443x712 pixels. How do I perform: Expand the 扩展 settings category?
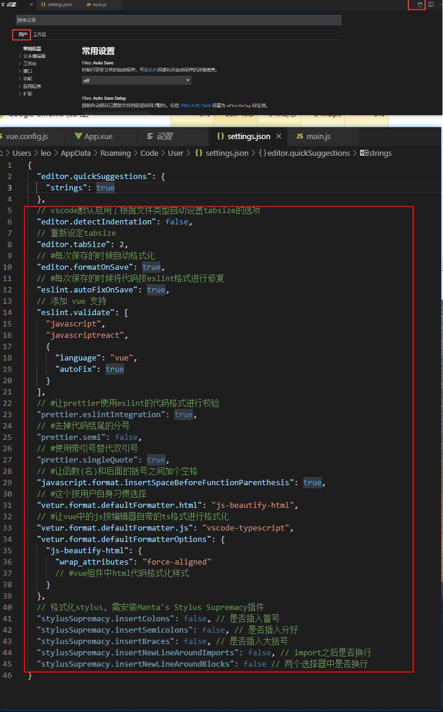click(x=27, y=94)
